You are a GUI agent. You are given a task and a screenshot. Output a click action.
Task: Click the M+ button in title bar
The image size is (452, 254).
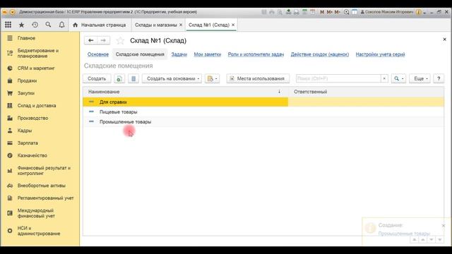pyautogui.click(x=330, y=12)
